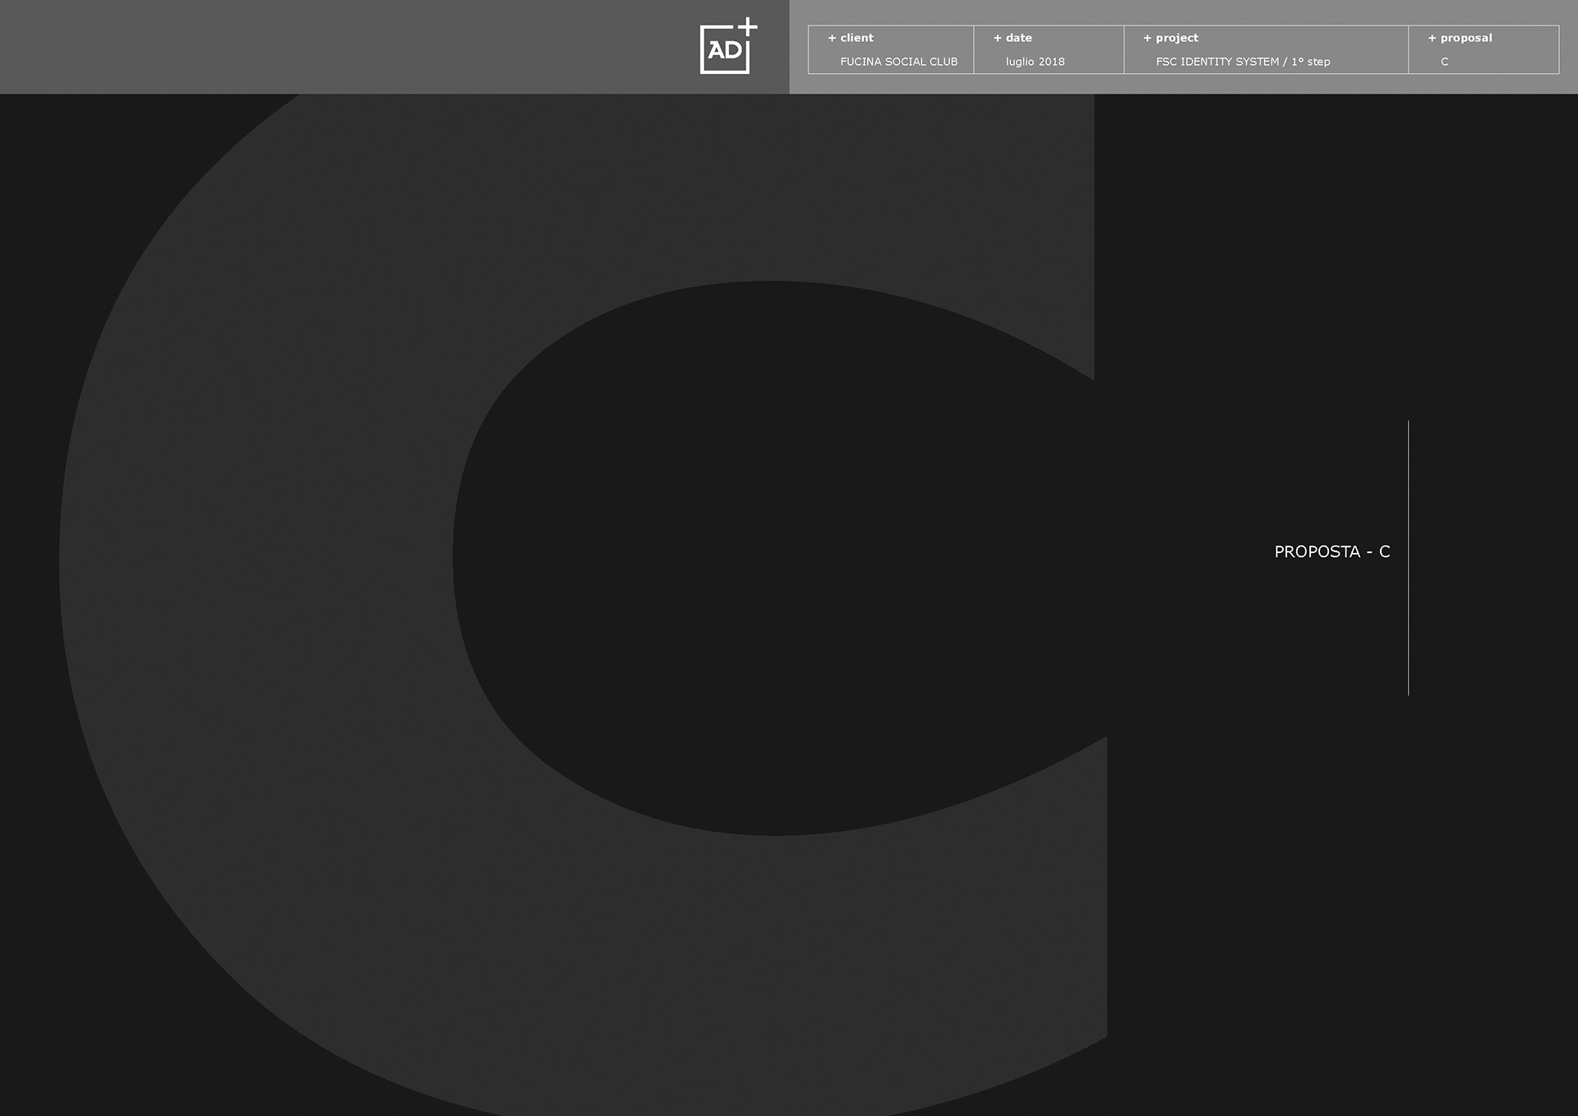This screenshot has height=1116, width=1578.
Task: Click the plus sign beside date
Action: 997,38
